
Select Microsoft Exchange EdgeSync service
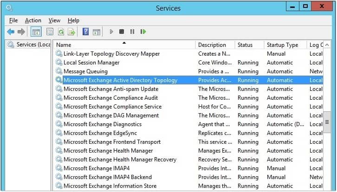[189, 133]
